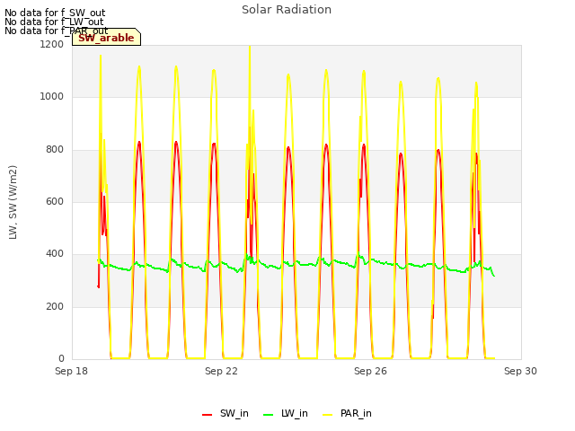Toggle the LW_in legend entry

click(x=286, y=413)
